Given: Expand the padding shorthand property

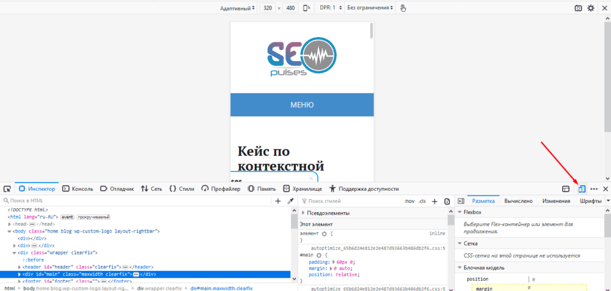Looking at the screenshot, I should (333, 262).
